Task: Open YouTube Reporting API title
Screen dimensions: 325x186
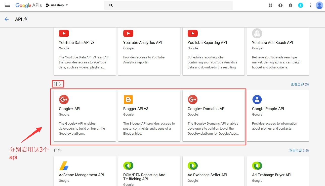Action: coord(207,43)
